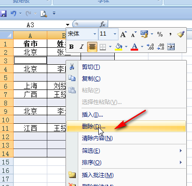The image size is (192, 186).
Task: Choose 清除内容(N) in the context menu
Action: 97,138
